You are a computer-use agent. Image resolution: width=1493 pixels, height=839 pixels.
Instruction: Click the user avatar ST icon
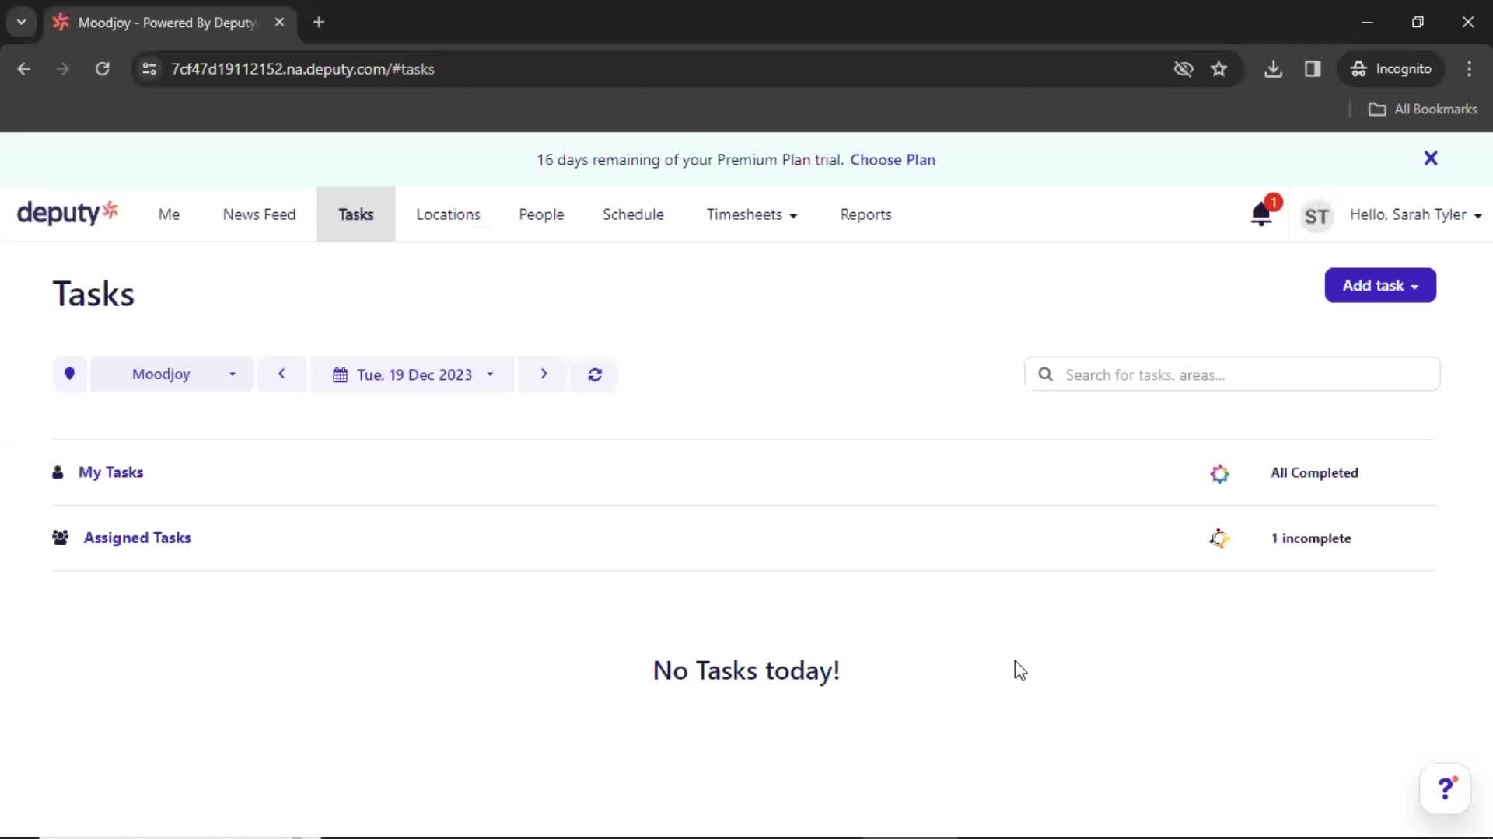pyautogui.click(x=1316, y=216)
